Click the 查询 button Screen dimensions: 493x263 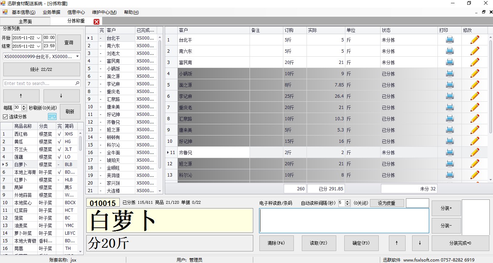[69, 43]
